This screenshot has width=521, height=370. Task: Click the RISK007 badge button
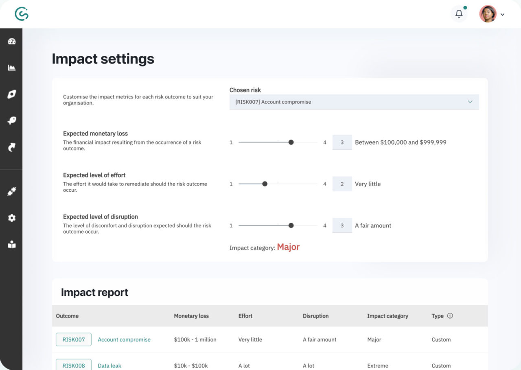click(74, 339)
